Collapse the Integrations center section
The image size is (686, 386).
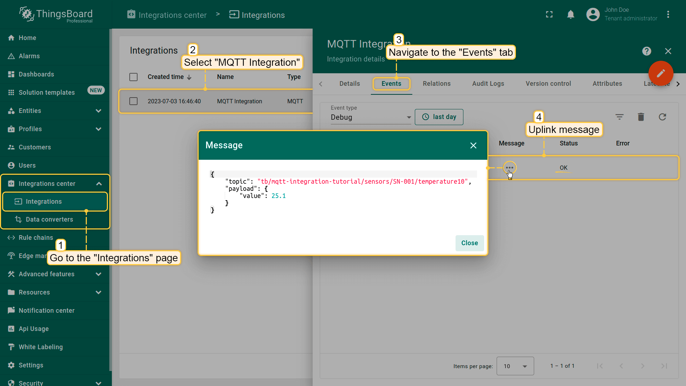tap(99, 184)
